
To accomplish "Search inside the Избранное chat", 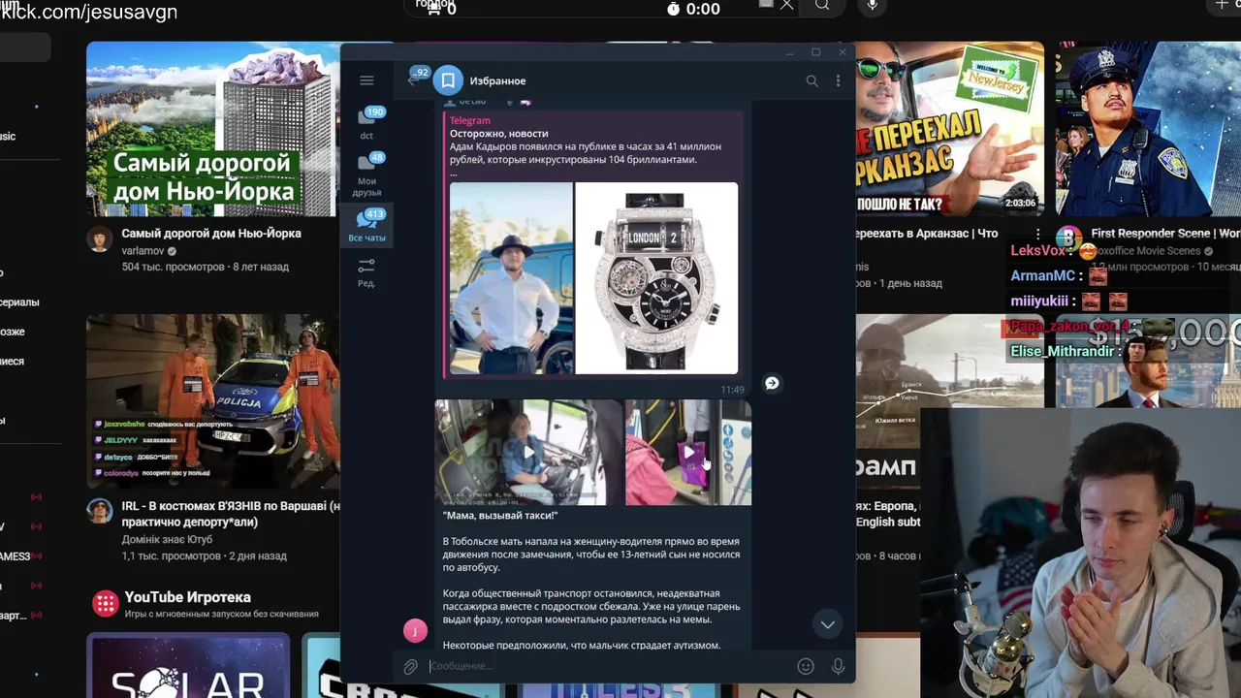I will pyautogui.click(x=811, y=80).
